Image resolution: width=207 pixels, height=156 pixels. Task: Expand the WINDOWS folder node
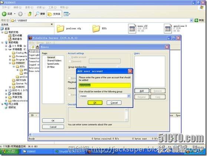[x=10, y=87]
